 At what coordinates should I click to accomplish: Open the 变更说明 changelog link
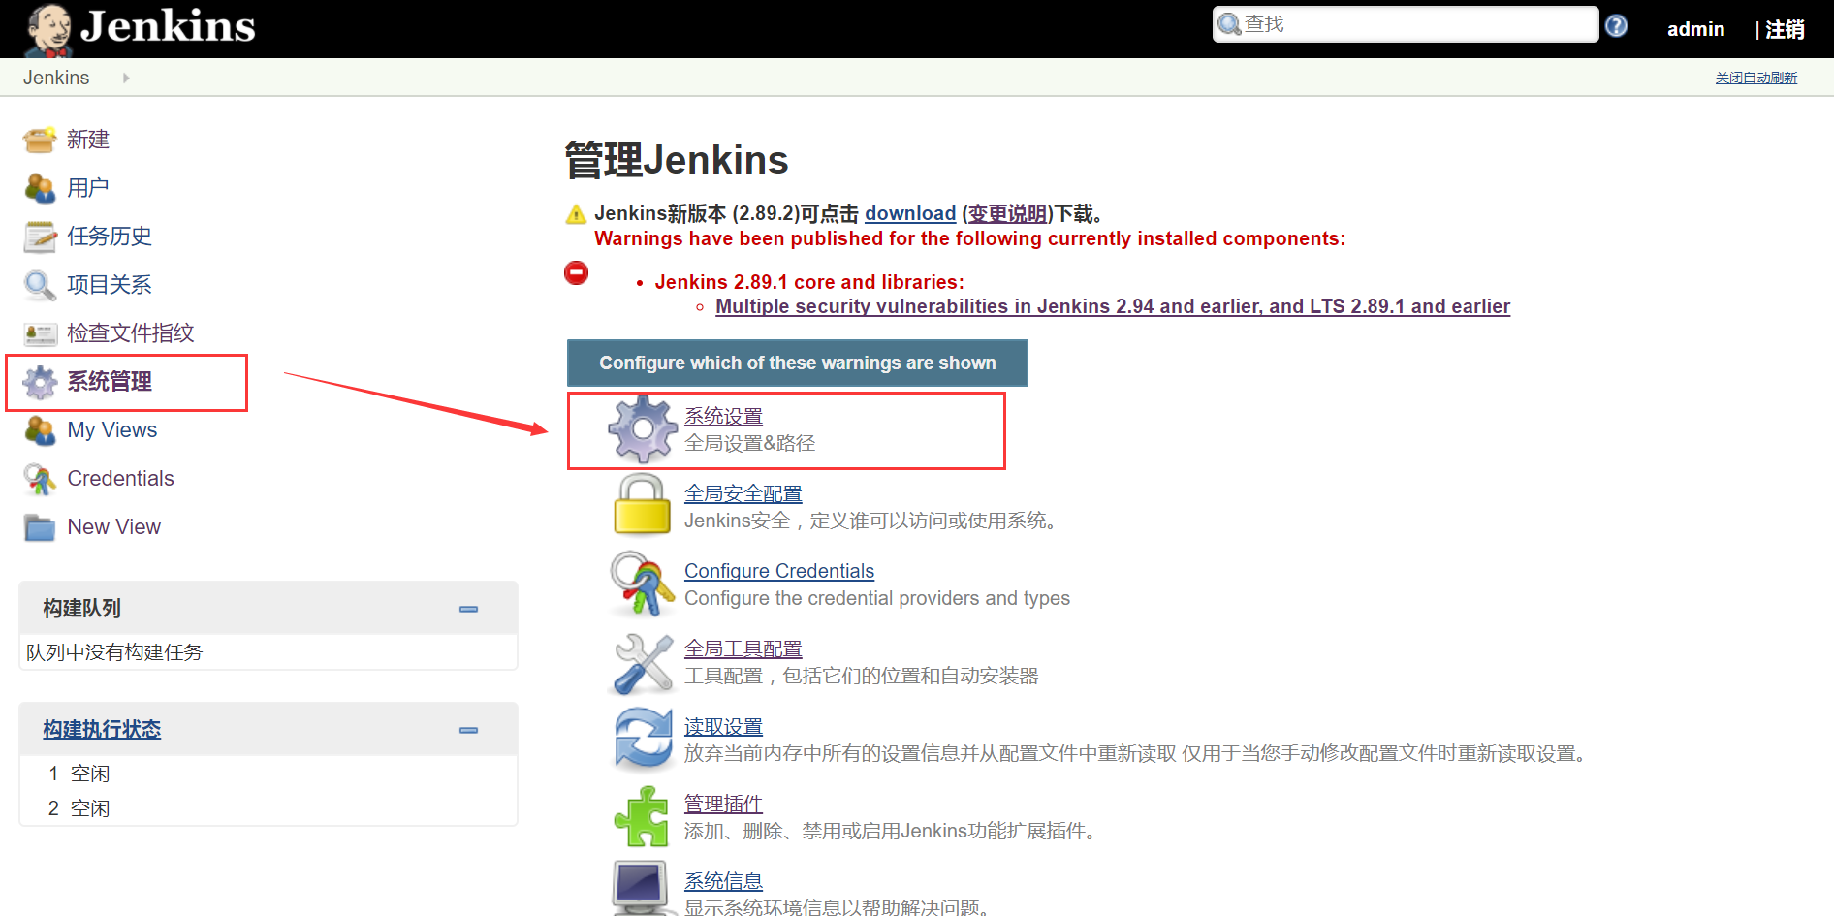[x=1007, y=213]
